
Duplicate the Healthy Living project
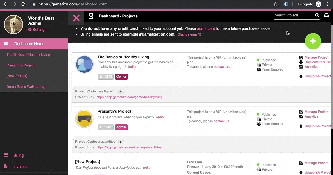[318, 62]
